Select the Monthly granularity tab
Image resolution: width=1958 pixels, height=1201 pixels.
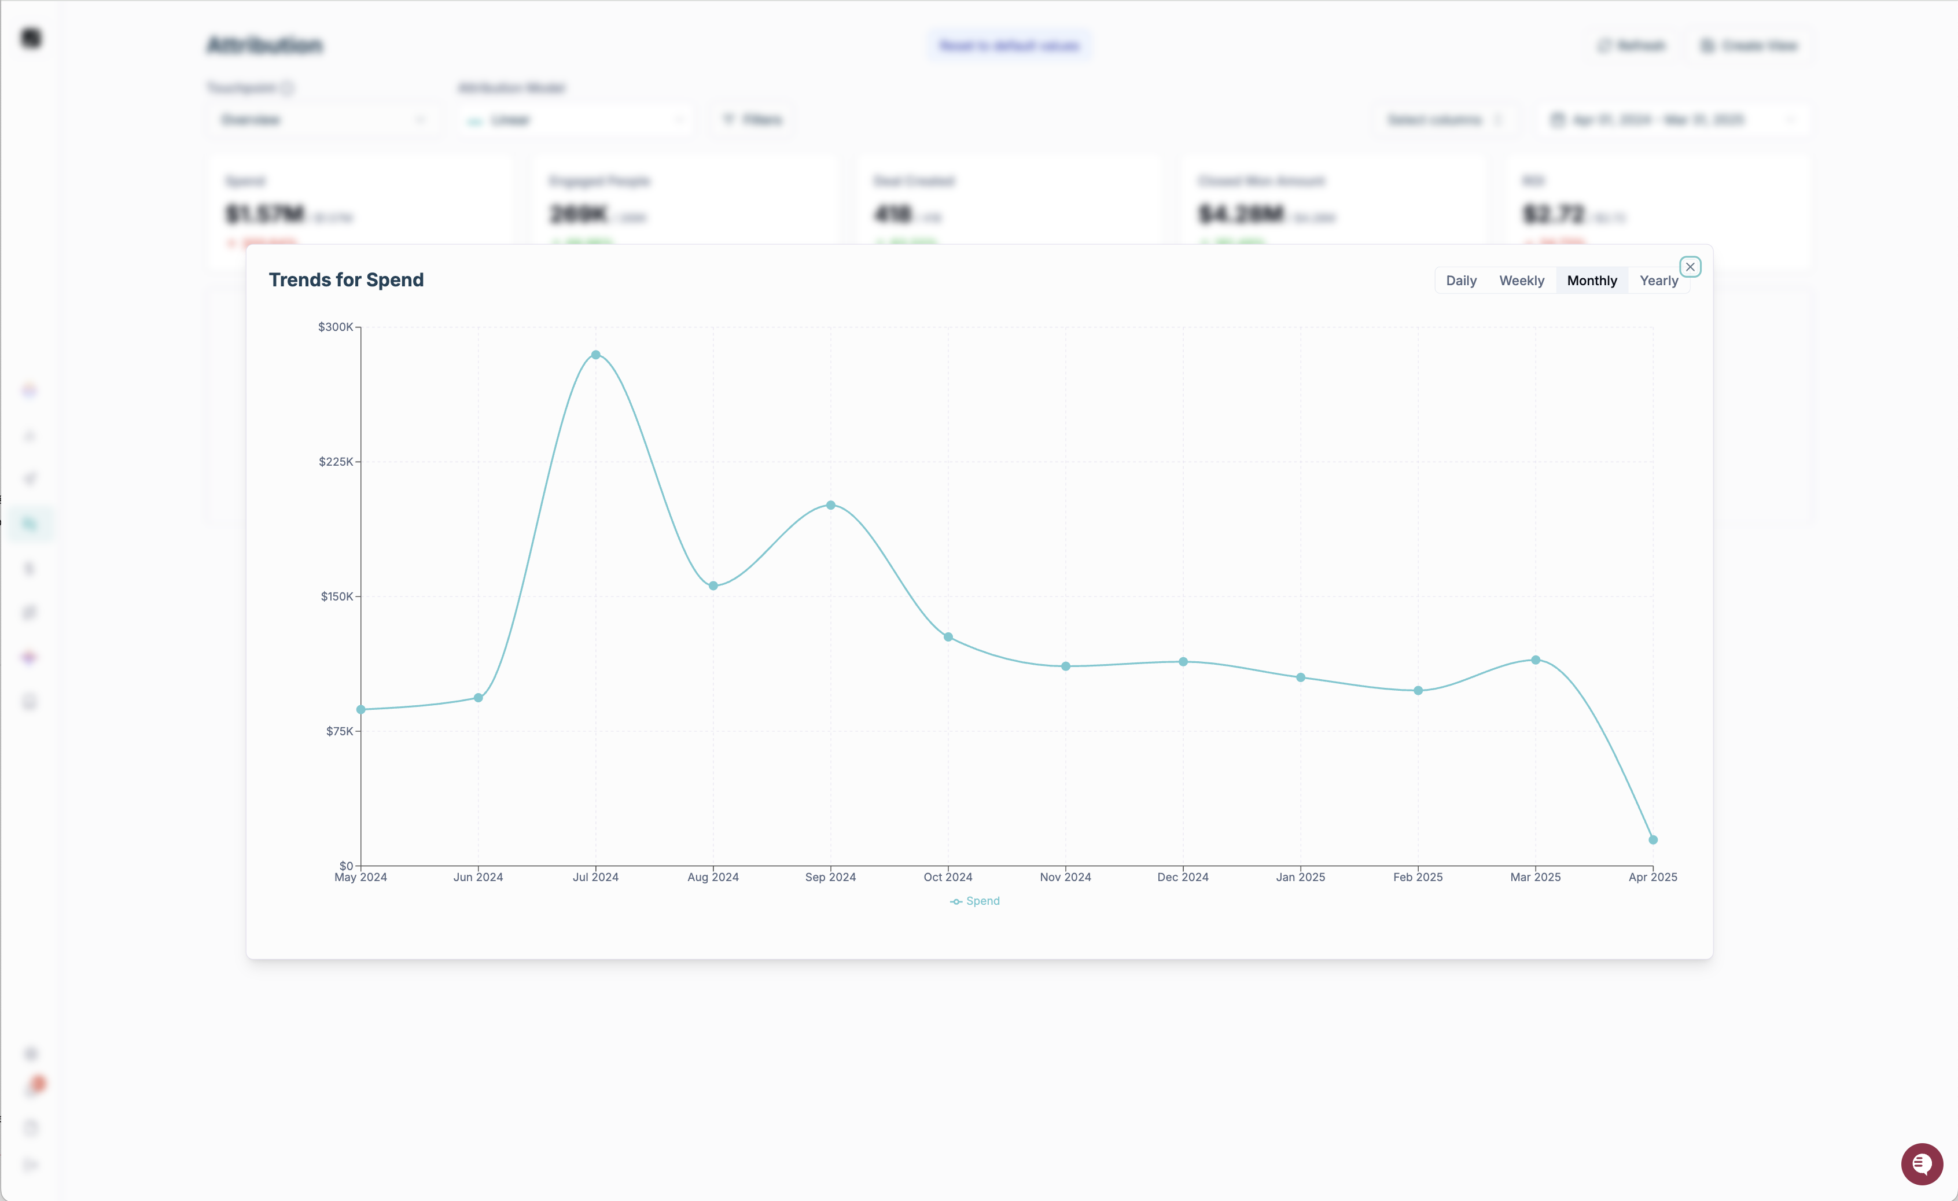pos(1591,281)
